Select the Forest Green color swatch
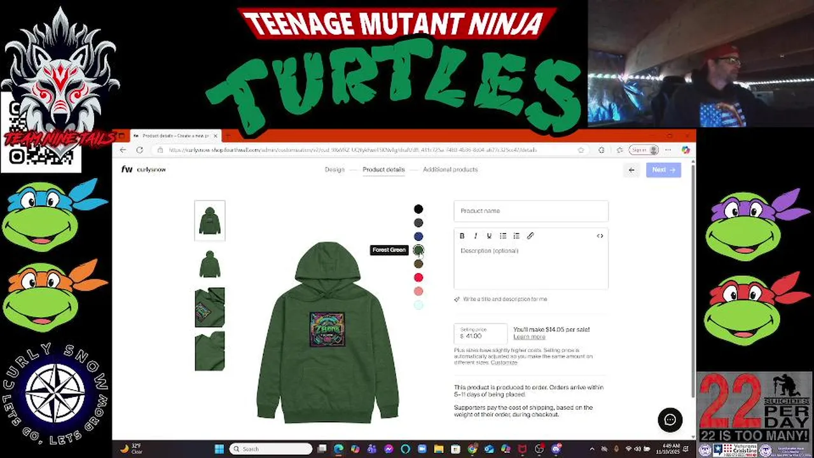The height and width of the screenshot is (458, 814). pos(418,250)
